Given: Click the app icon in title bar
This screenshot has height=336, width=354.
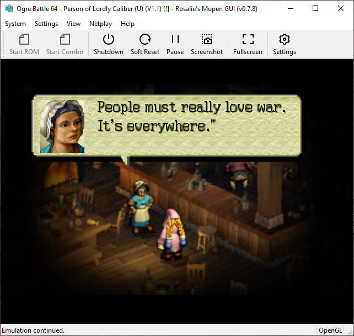Looking at the screenshot, I should coord(9,9).
